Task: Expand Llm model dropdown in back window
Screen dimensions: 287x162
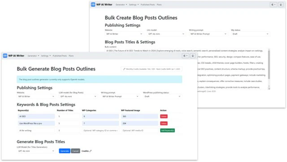Action: (x=166, y=34)
